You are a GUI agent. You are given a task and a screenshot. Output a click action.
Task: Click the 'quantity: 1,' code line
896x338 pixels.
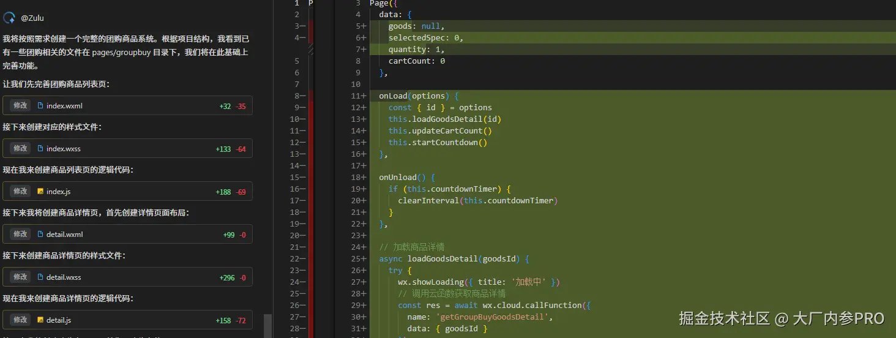pyautogui.click(x=417, y=49)
